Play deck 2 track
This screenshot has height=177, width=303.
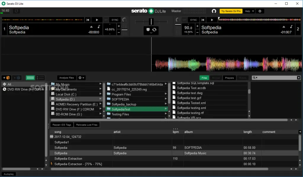[x=212, y=20]
